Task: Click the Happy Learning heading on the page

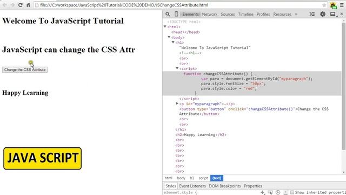Action: [25, 93]
